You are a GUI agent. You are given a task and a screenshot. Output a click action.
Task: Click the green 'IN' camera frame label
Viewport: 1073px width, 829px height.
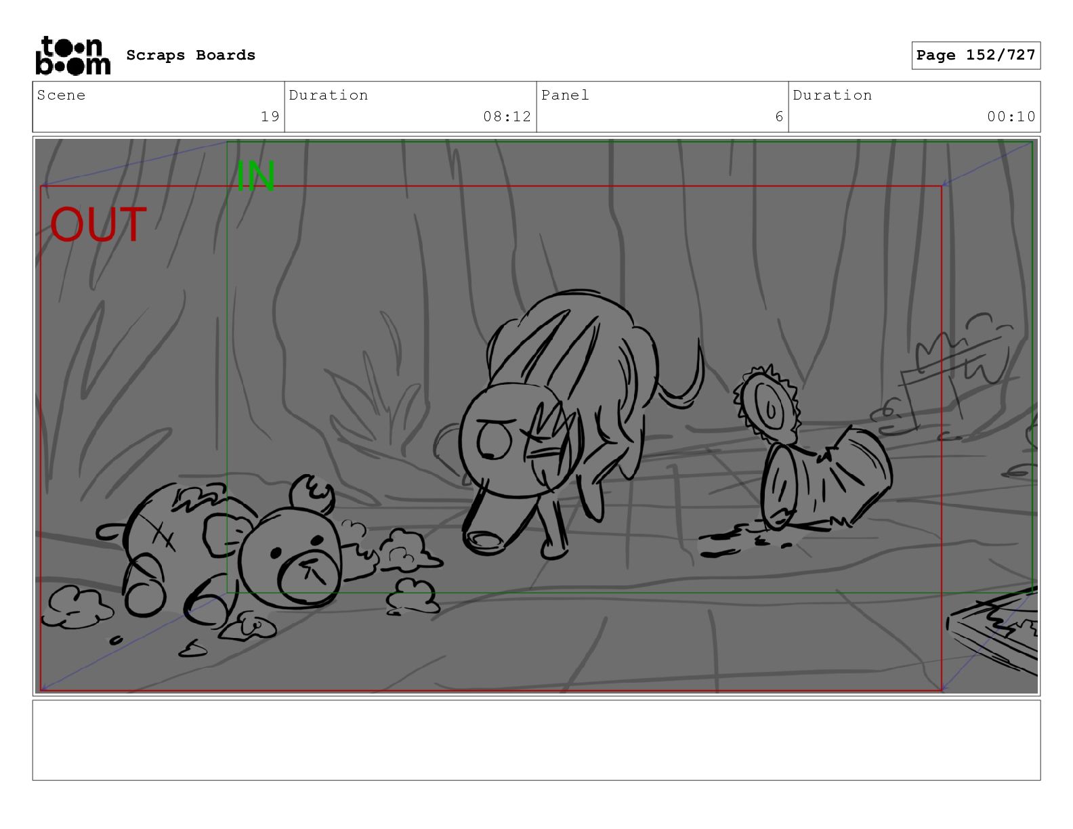click(x=256, y=176)
